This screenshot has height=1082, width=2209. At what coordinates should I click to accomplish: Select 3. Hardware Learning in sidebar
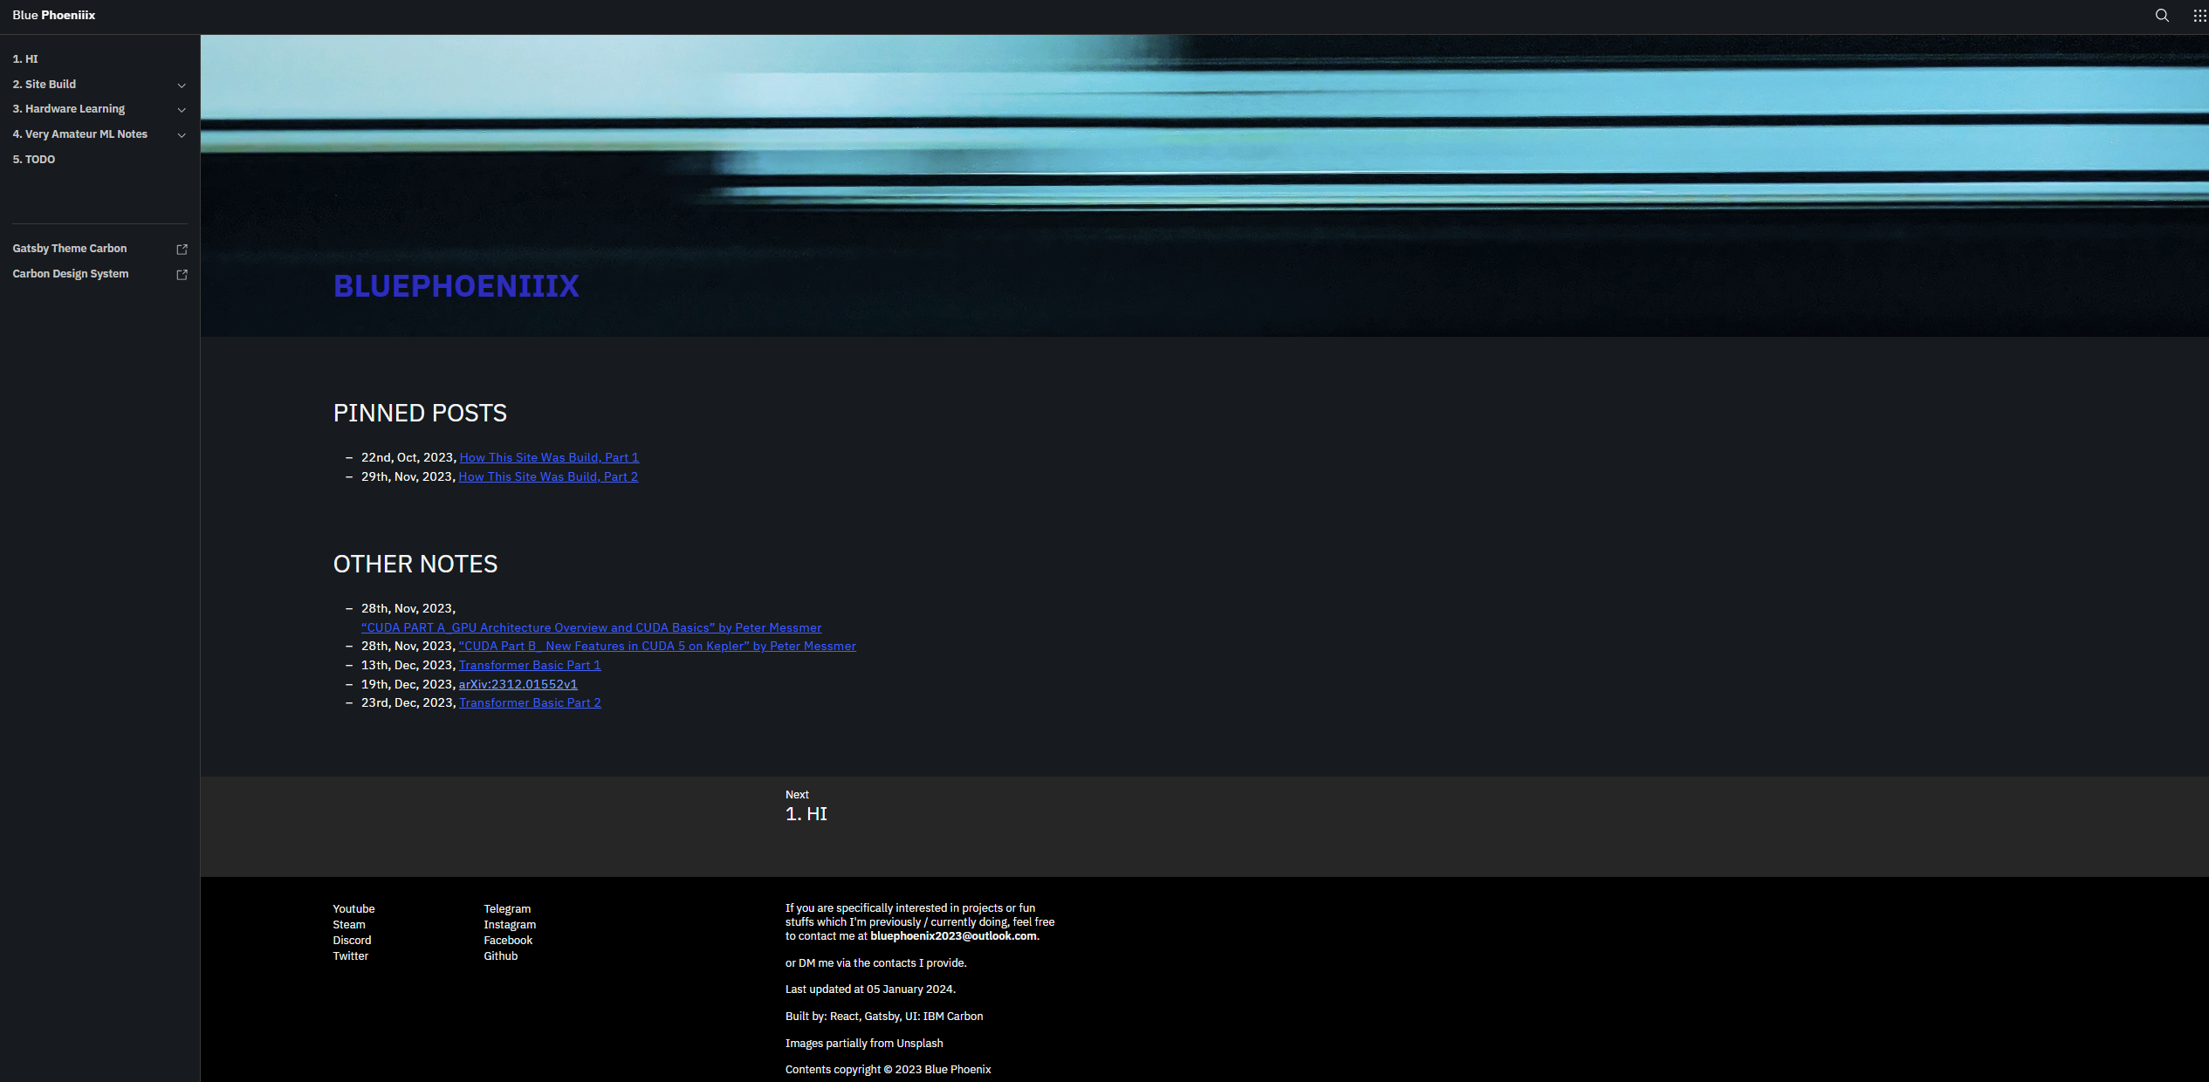tap(69, 109)
